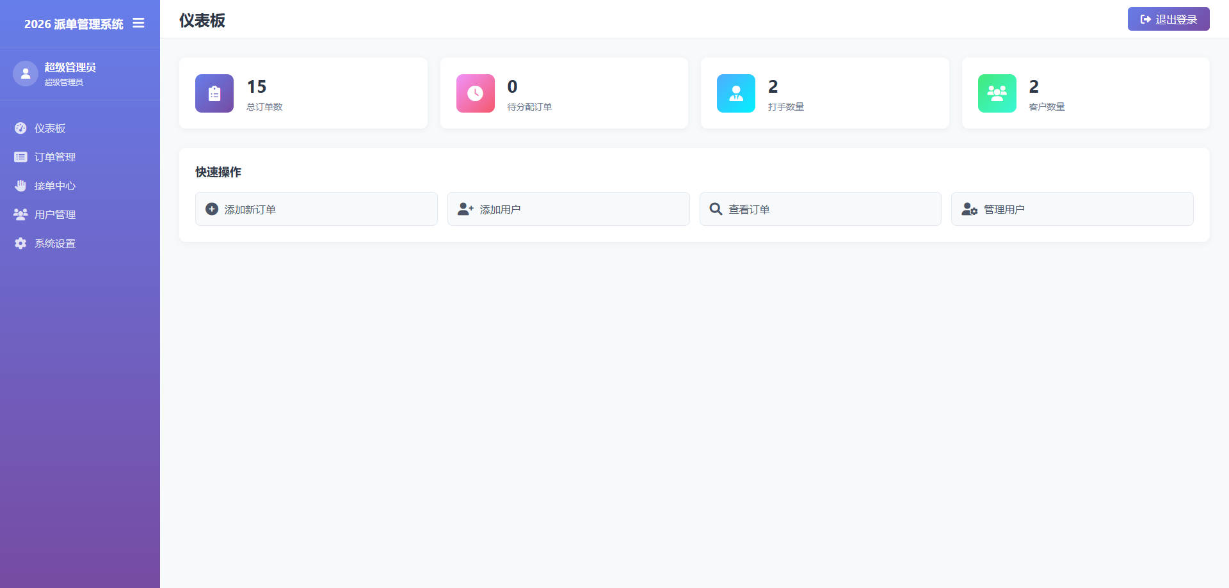Click the dashboard gauge icon in sidebar
The width and height of the screenshot is (1229, 588).
point(20,129)
